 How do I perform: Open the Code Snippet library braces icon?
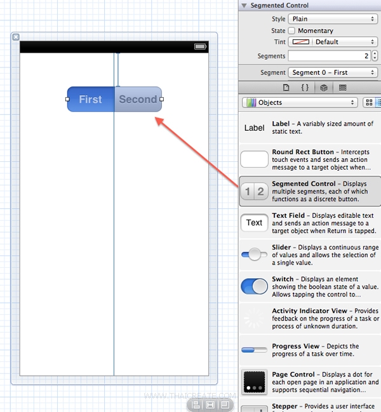click(x=305, y=88)
